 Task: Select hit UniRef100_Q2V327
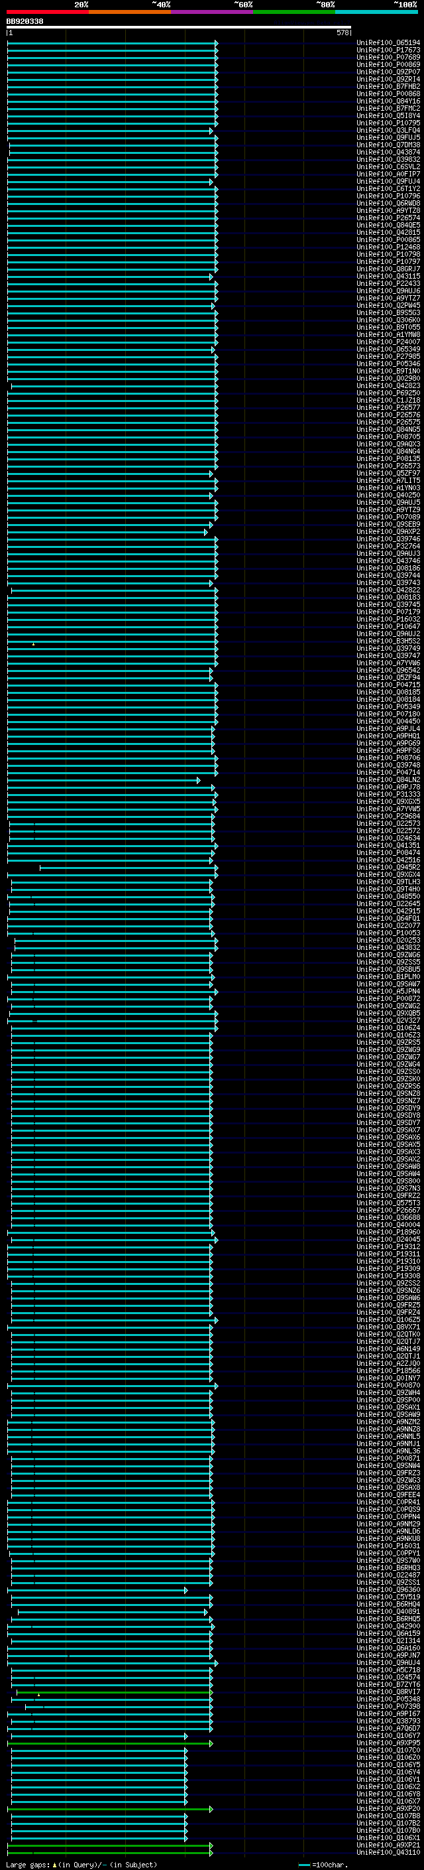tap(388, 1021)
